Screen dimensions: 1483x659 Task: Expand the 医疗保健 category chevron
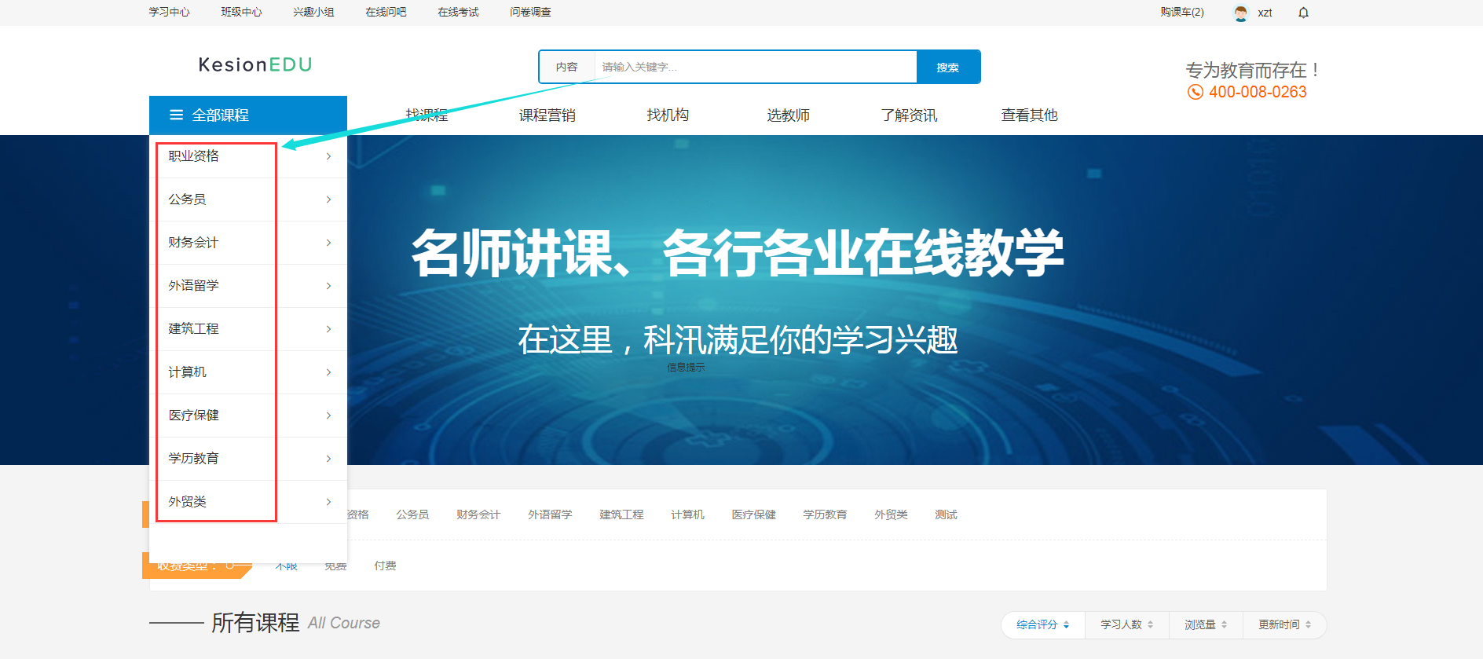tap(328, 416)
